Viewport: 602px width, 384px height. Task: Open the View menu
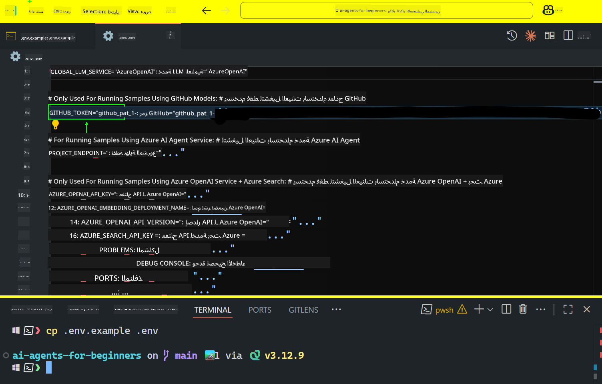click(139, 11)
